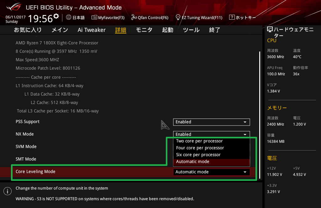The image size is (321, 208).
Task: Click the AMD Ryzen 7 1800X processor line
Action: tap(57, 43)
